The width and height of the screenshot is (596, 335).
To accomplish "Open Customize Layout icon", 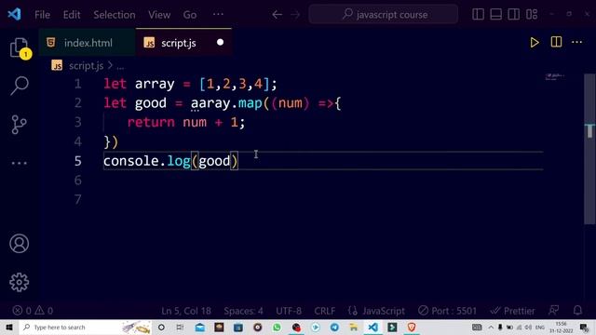I will [532, 15].
